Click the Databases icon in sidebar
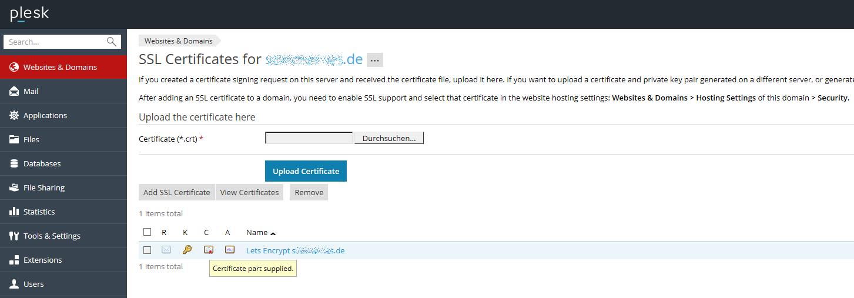854x298 pixels. [x=14, y=163]
